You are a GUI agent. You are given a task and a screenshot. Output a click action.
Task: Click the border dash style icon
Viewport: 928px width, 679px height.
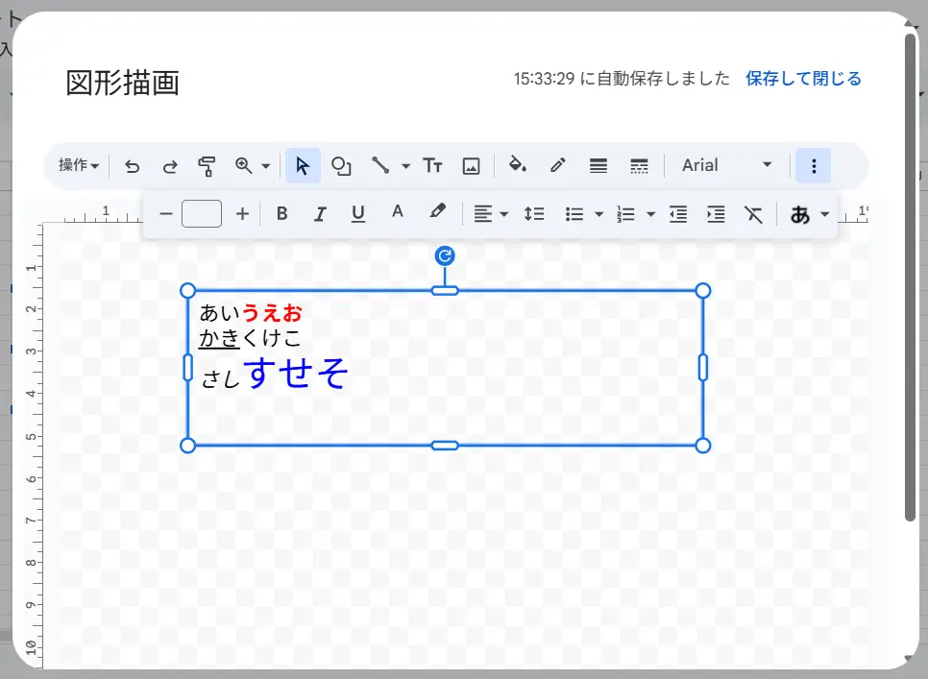(x=639, y=166)
